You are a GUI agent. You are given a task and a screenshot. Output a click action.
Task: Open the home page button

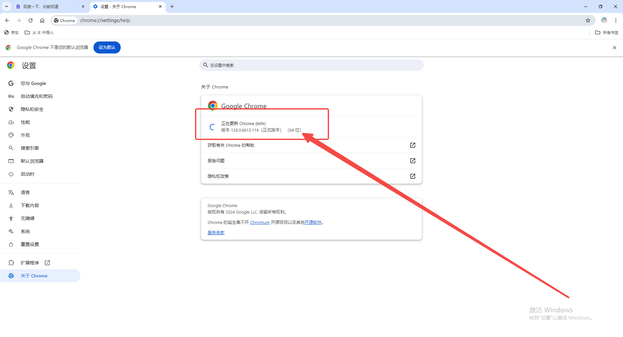click(x=42, y=20)
